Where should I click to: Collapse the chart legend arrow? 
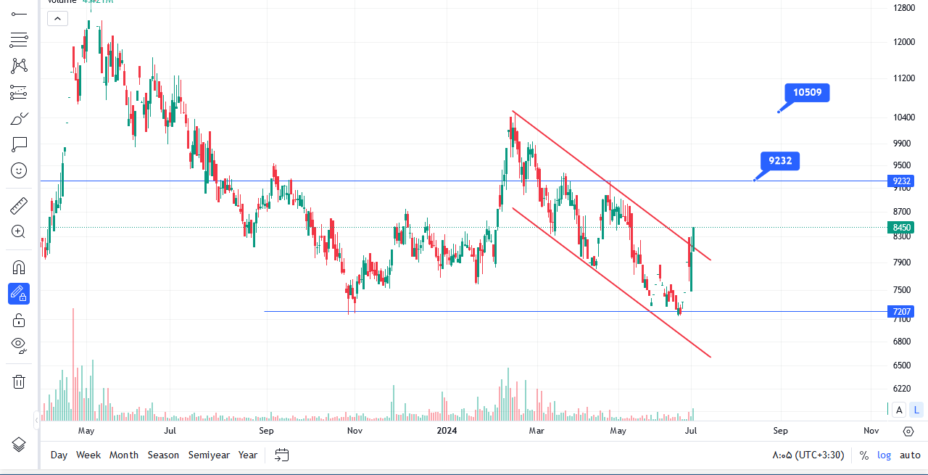[x=58, y=19]
